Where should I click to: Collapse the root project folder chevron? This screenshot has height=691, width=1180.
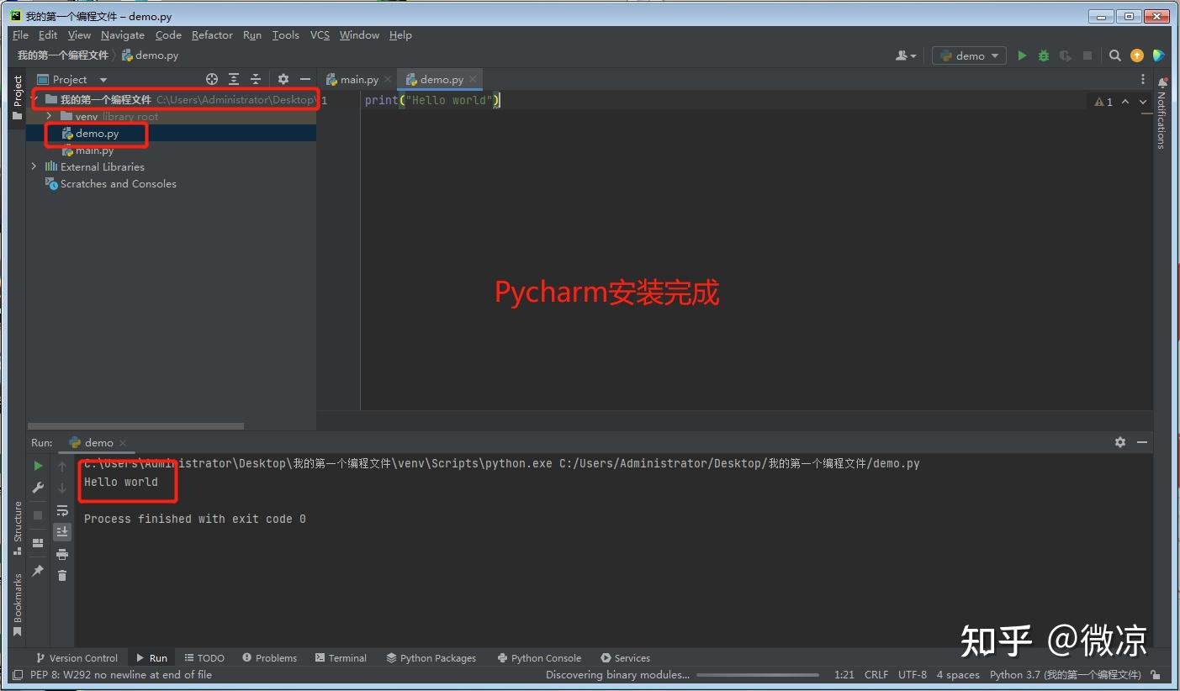pyautogui.click(x=36, y=100)
